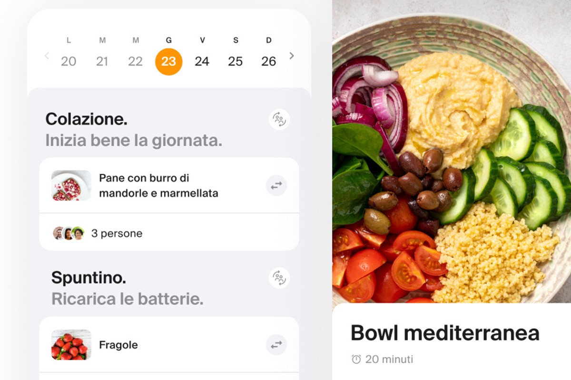Select Saturday 25 in the calendar
The height and width of the screenshot is (380, 571).
click(x=235, y=61)
